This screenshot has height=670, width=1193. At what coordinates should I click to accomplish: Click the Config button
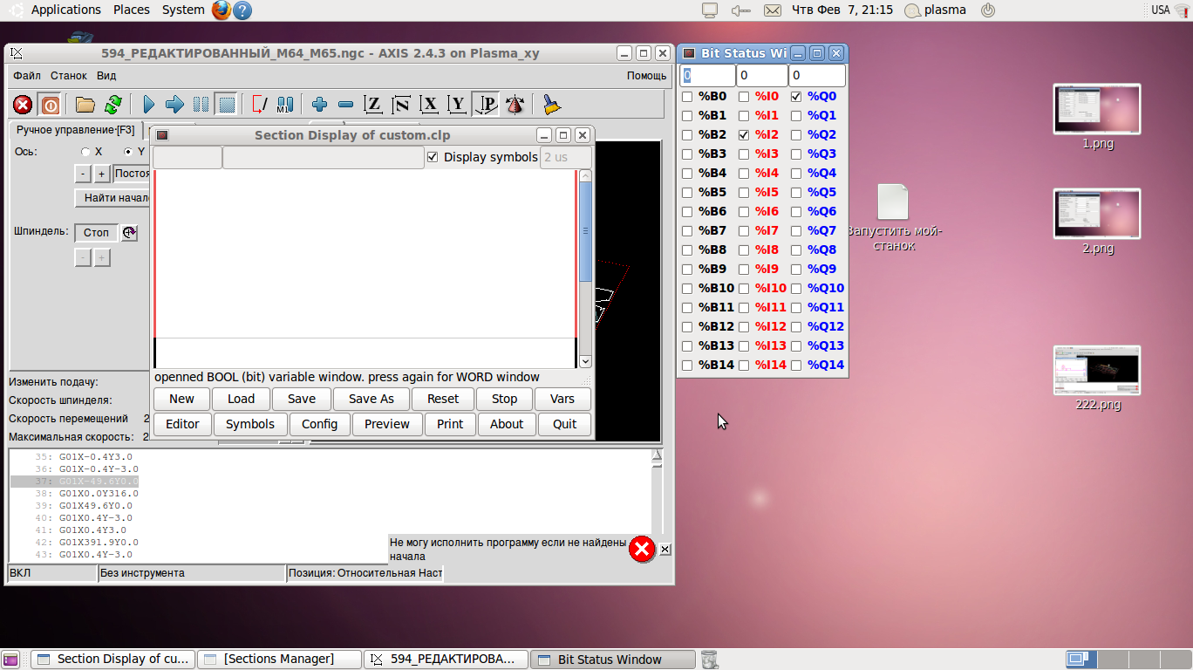click(x=319, y=424)
